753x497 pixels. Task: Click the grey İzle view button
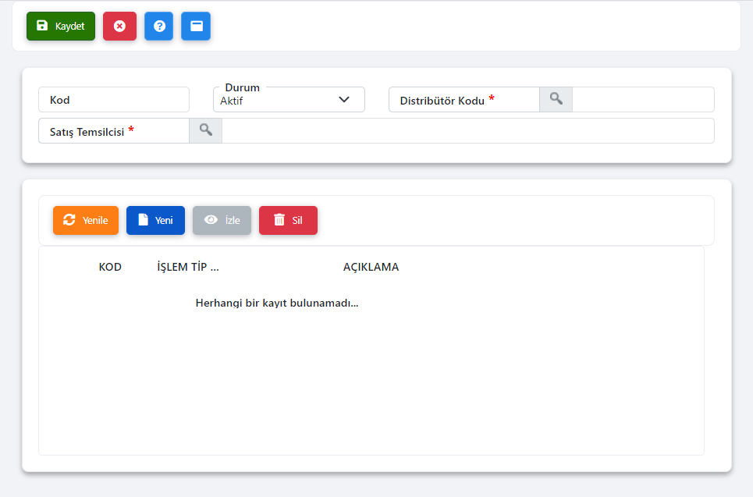(x=222, y=220)
